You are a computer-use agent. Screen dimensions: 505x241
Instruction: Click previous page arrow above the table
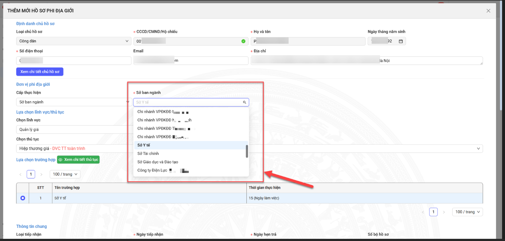pos(20,174)
